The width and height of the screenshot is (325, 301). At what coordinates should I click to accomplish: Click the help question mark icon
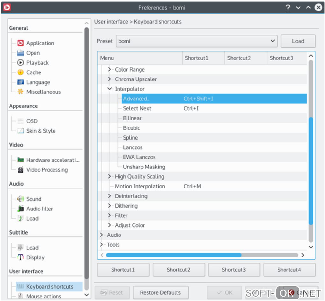point(288,7)
